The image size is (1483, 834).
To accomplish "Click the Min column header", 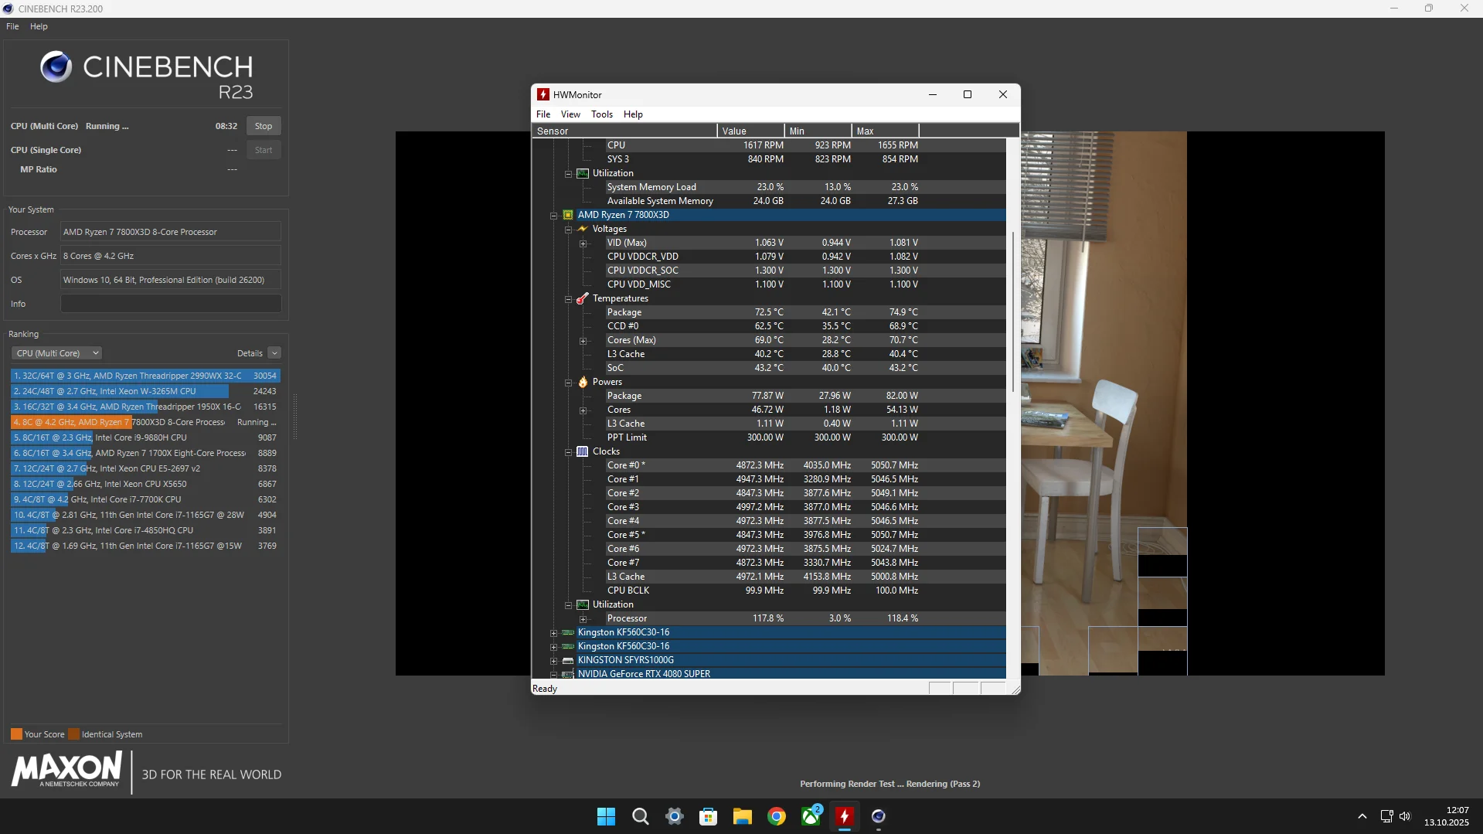I will (818, 131).
